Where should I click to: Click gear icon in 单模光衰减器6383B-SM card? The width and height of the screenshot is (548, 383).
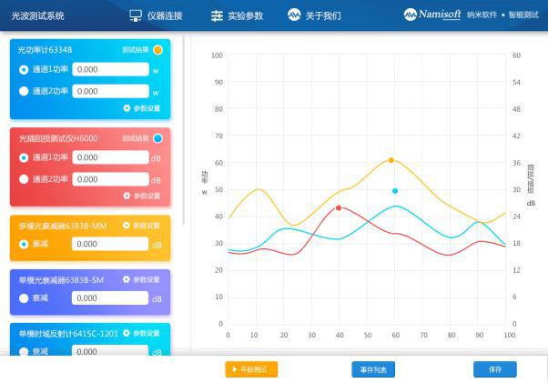click(x=127, y=279)
